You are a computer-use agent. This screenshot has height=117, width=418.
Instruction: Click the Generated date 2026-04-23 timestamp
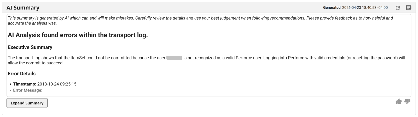[365, 8]
